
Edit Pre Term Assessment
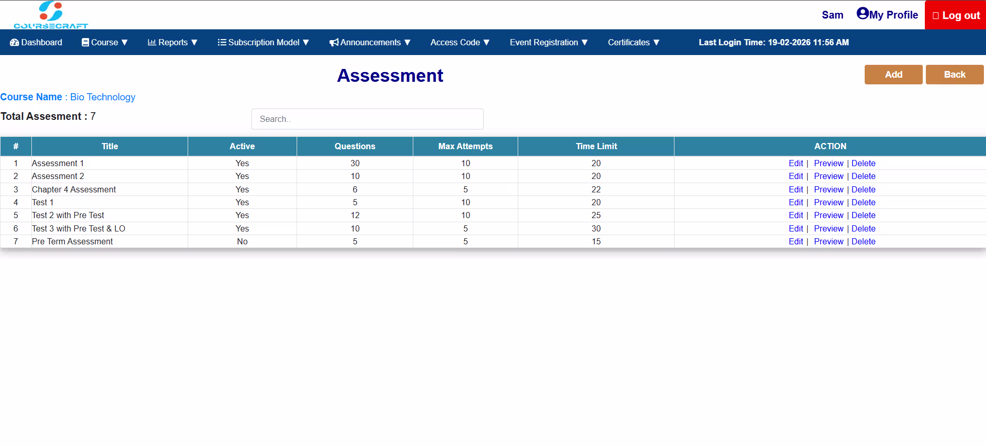[x=796, y=241]
